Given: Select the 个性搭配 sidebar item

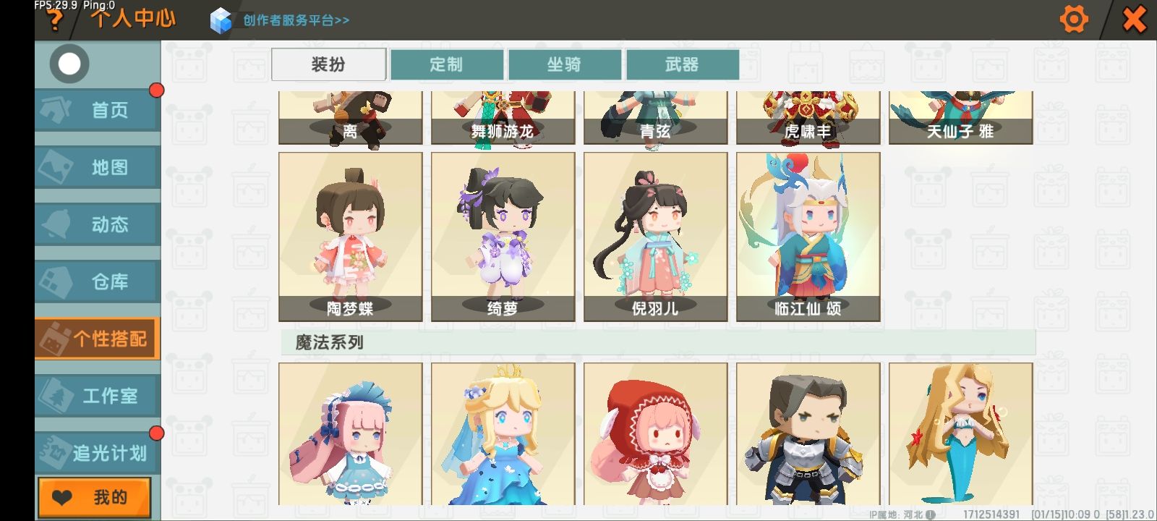Looking at the screenshot, I should (x=98, y=339).
